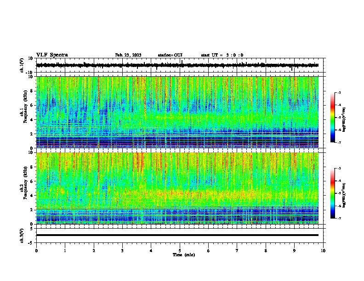Screen dimensions: 364x281
Task: Click time axis tick label '0'
Action: click(x=36, y=251)
